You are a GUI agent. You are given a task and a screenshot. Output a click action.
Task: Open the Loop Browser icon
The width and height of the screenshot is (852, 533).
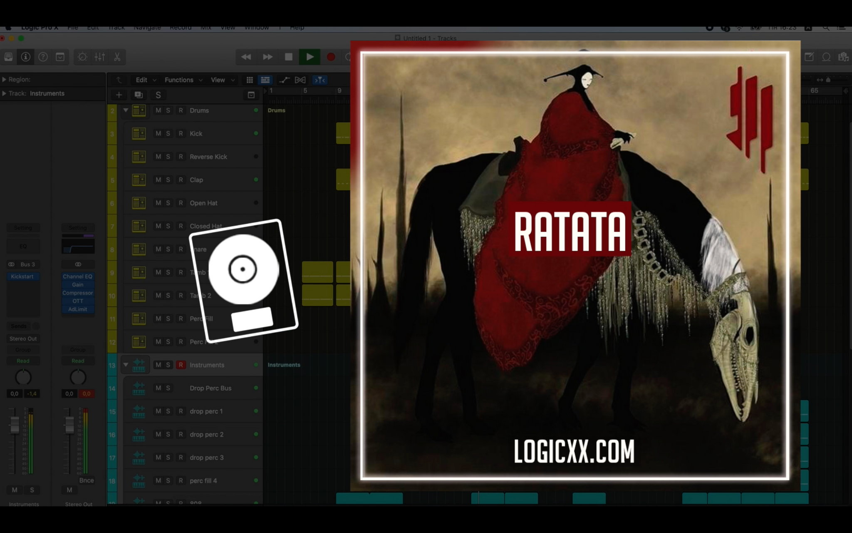(826, 57)
